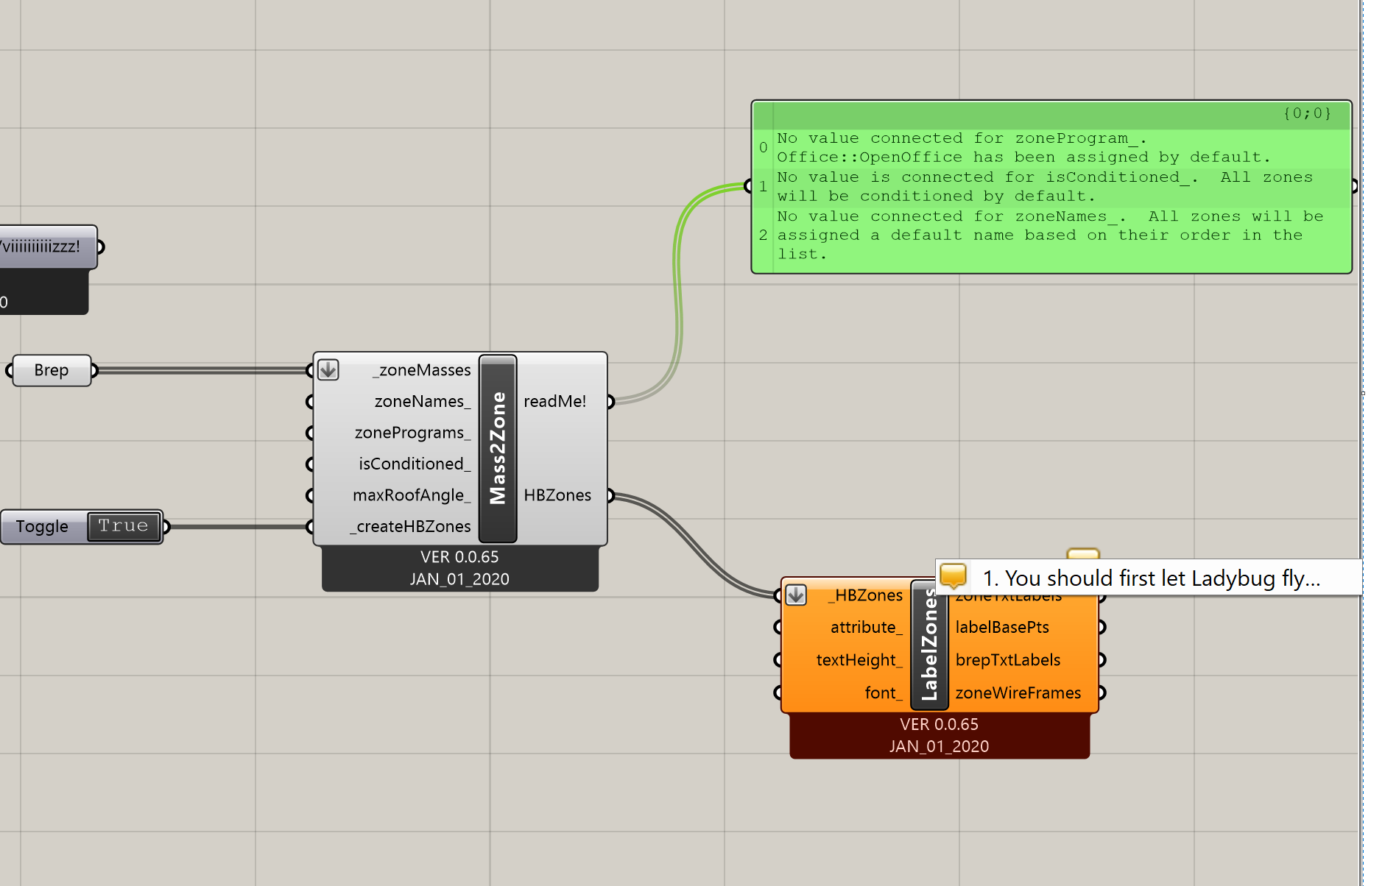Click the brepTxtLabels output
Screen dimensions: 1385x886
coord(1008,660)
